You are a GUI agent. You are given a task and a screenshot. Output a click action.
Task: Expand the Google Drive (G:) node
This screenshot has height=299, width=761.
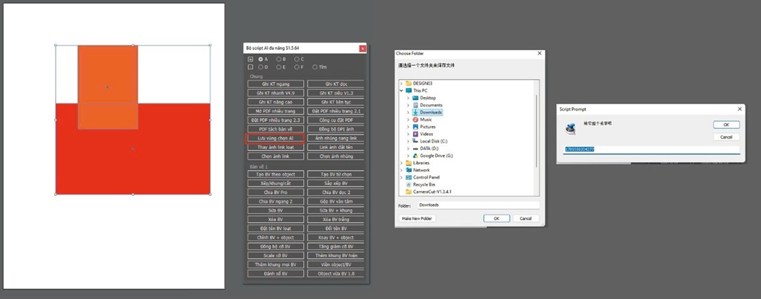[x=408, y=156]
